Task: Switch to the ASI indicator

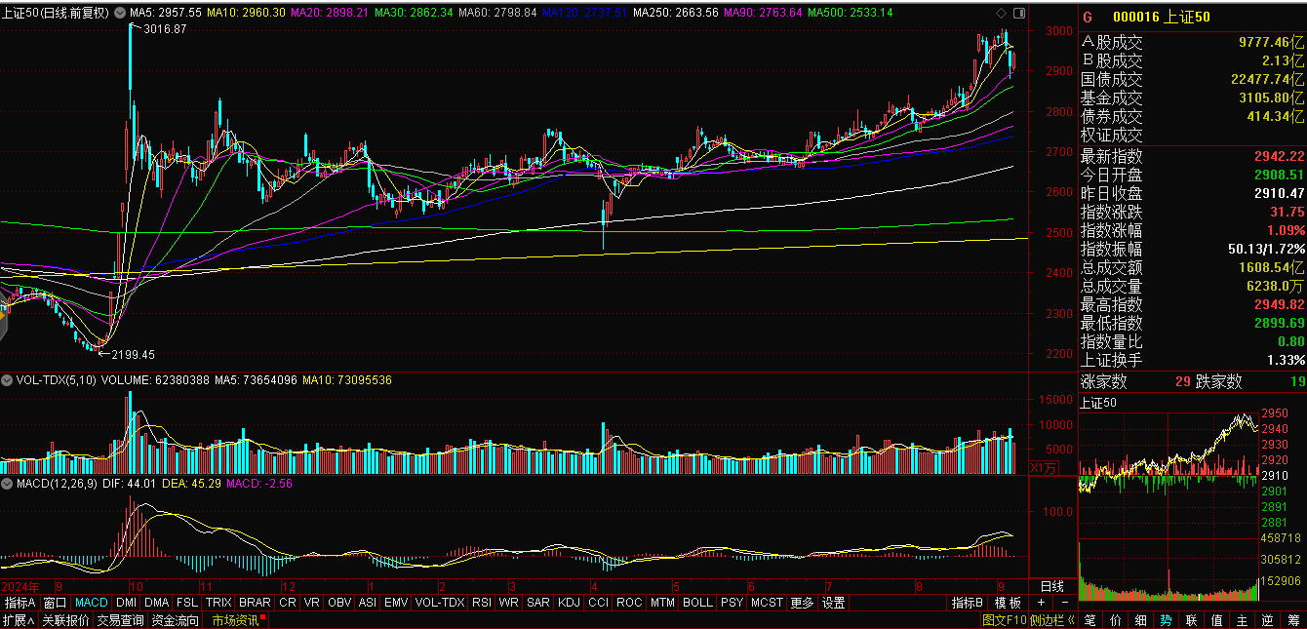Action: click(x=368, y=603)
